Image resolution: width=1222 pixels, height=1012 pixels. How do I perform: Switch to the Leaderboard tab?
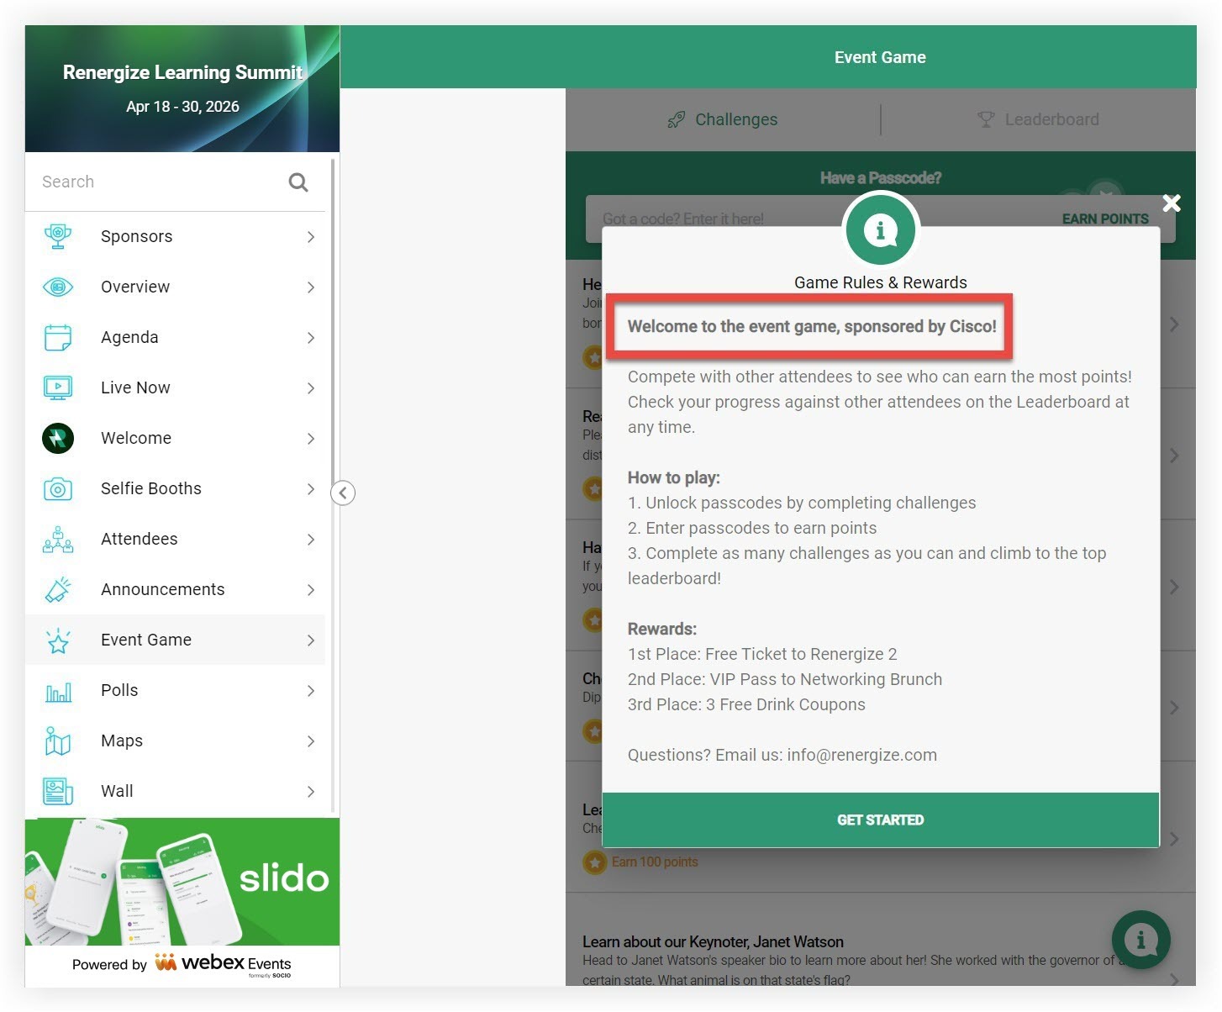coord(1039,119)
